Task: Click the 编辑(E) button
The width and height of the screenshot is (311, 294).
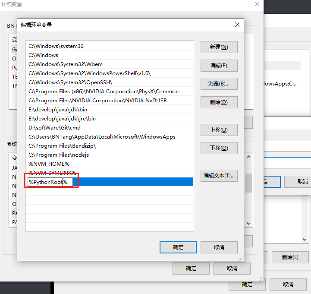Action: pos(219,66)
